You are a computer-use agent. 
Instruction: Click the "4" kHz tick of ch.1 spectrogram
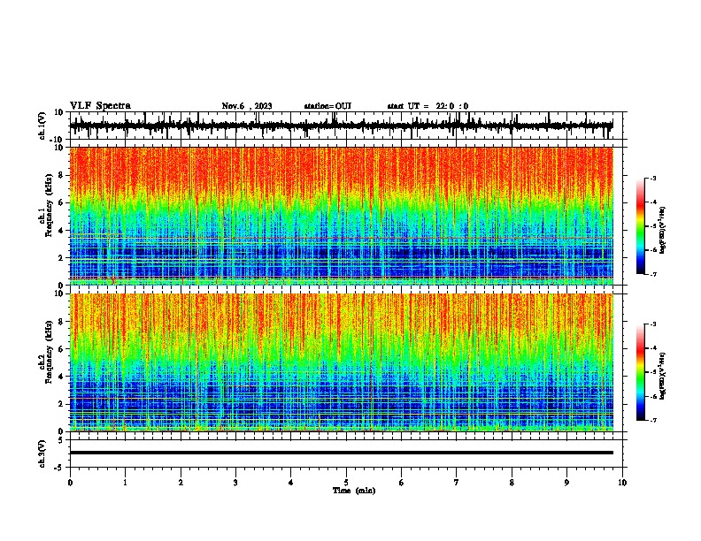pos(61,231)
